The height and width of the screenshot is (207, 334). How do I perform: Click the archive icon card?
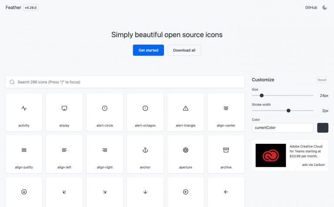click(x=226, y=154)
